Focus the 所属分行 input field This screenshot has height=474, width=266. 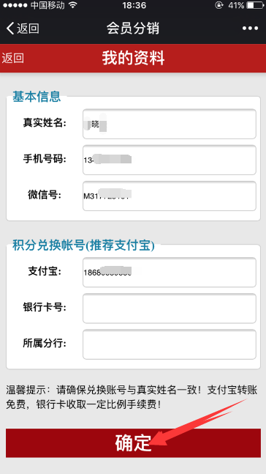(x=170, y=344)
